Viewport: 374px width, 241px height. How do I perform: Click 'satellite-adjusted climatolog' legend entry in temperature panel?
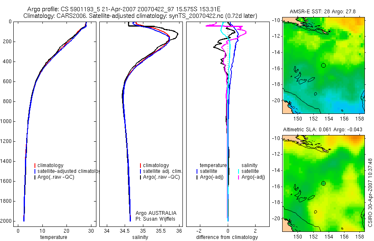(68, 171)
